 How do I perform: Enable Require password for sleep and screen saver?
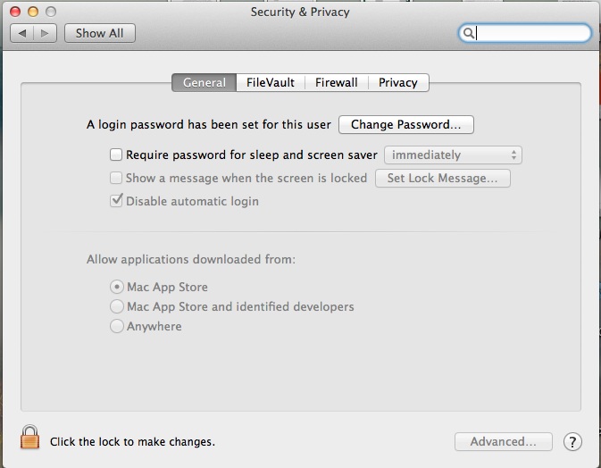click(116, 155)
